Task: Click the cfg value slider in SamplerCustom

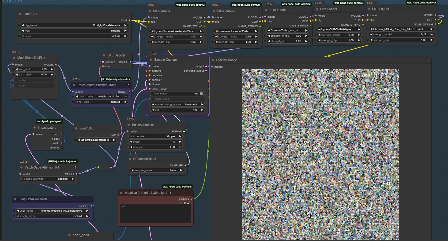Action: pyautogui.click(x=178, y=110)
